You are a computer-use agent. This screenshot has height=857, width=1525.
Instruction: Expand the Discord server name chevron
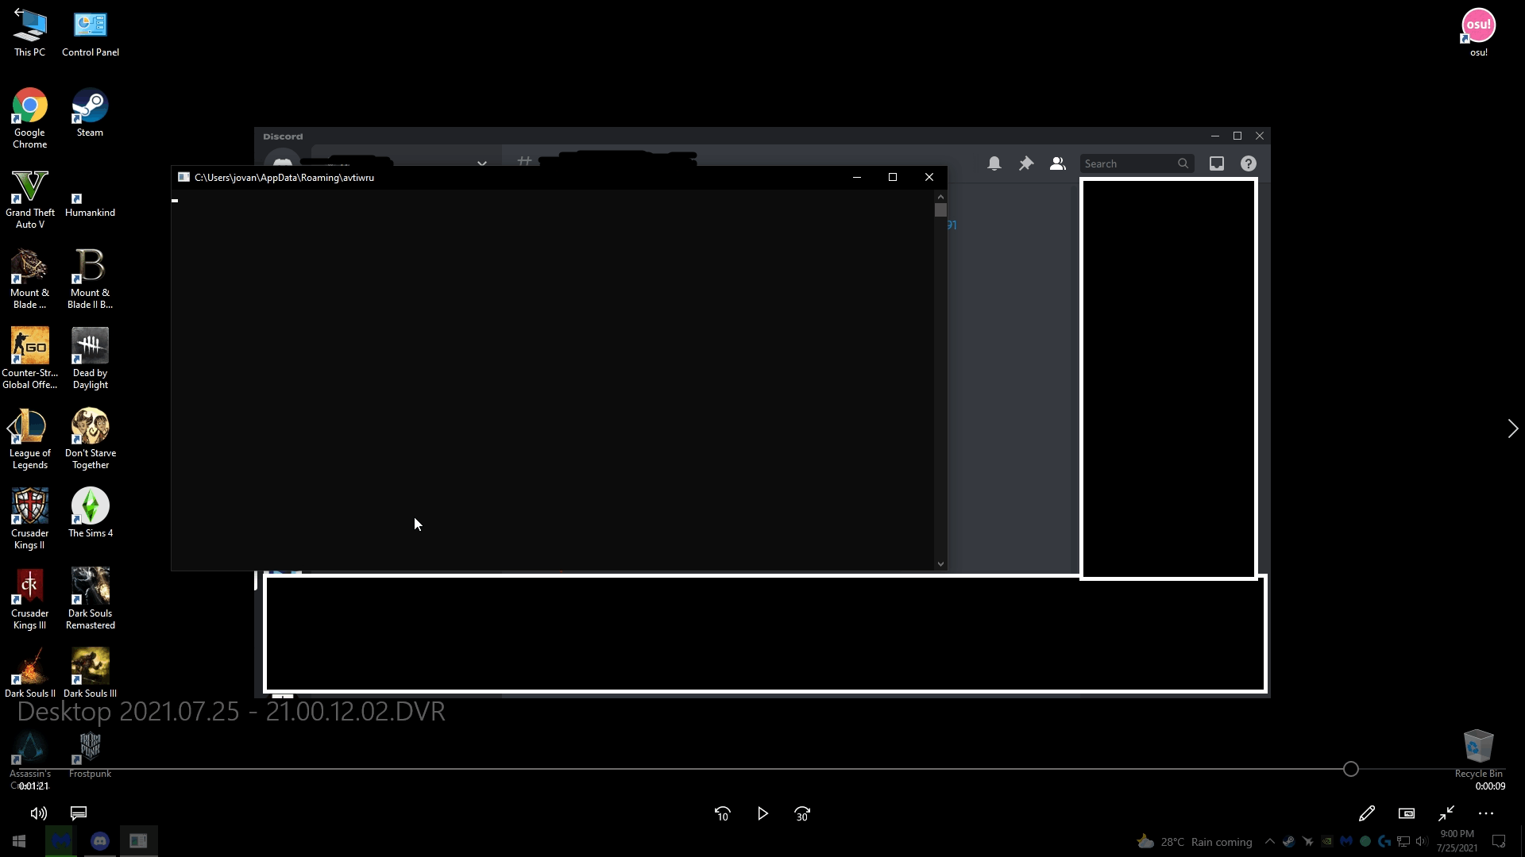[481, 163]
